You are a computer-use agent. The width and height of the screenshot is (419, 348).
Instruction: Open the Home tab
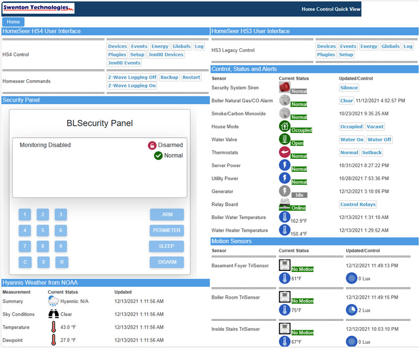tap(13, 21)
